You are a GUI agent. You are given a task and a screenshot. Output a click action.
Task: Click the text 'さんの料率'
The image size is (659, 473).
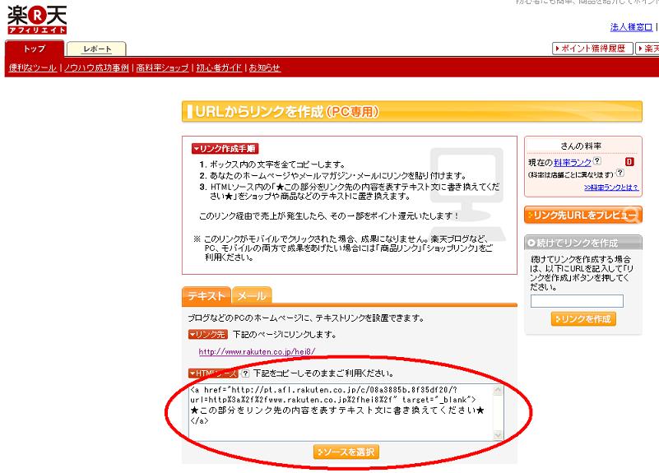tap(581, 146)
